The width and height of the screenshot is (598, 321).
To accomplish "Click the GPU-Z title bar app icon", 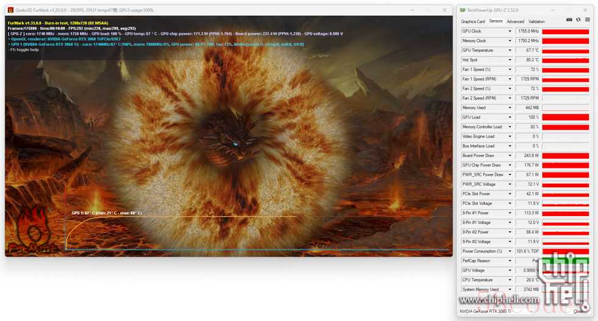I will [463, 10].
